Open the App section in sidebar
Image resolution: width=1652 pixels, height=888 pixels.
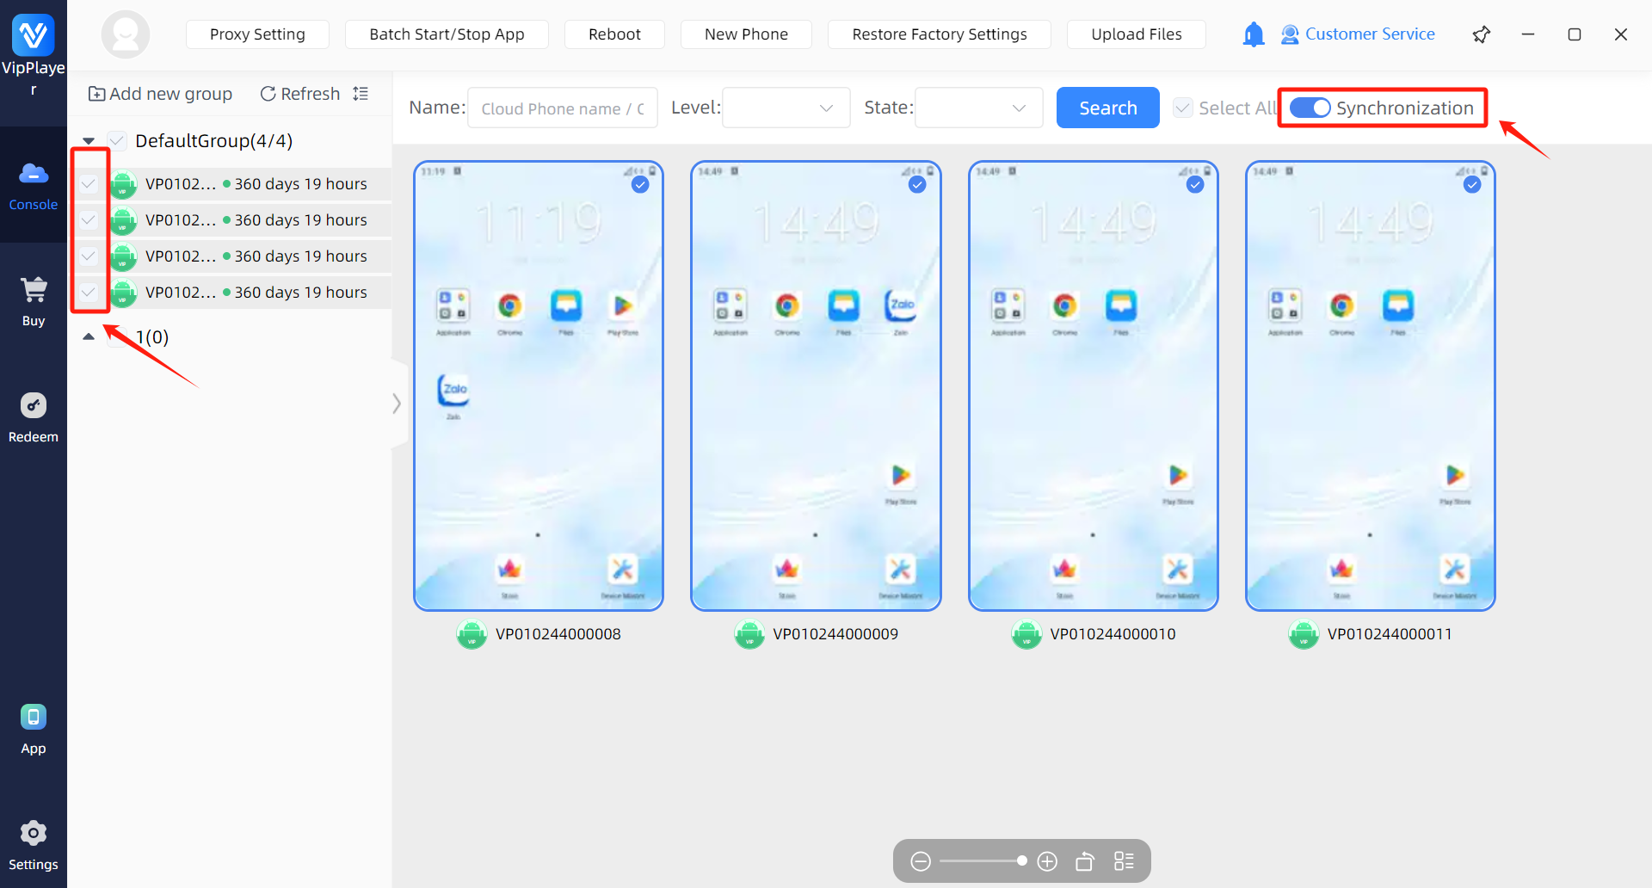pos(34,729)
